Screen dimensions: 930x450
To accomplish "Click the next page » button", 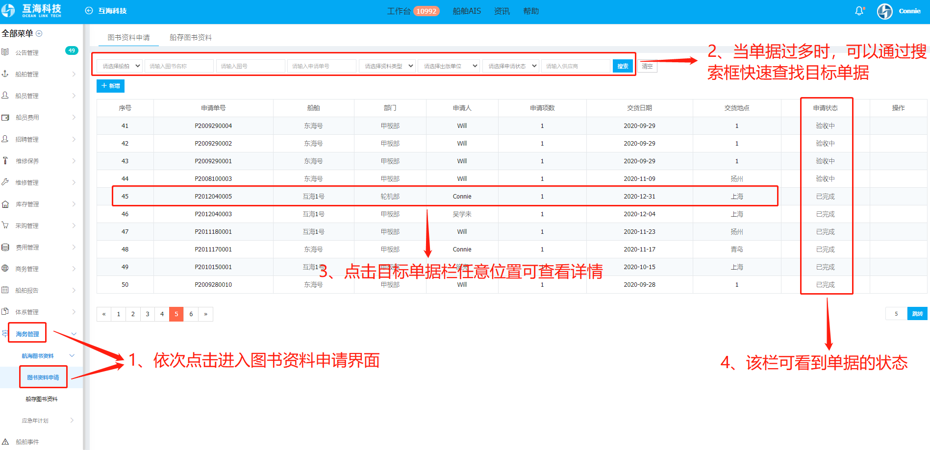I will click(x=205, y=314).
